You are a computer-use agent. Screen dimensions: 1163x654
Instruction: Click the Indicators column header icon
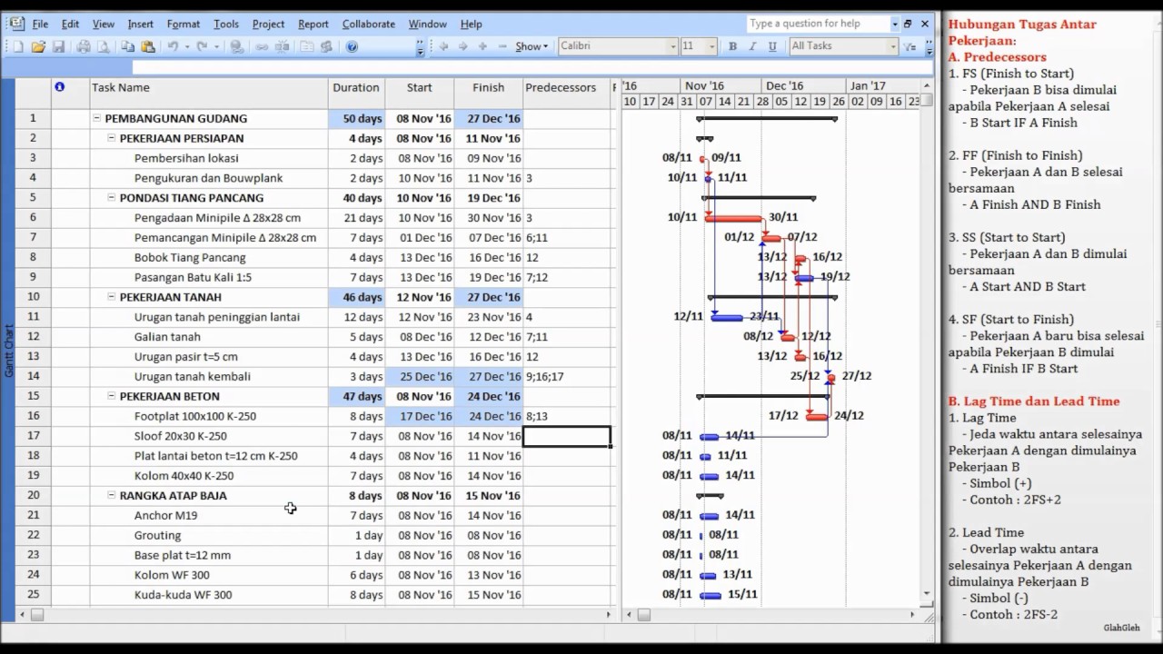point(60,87)
